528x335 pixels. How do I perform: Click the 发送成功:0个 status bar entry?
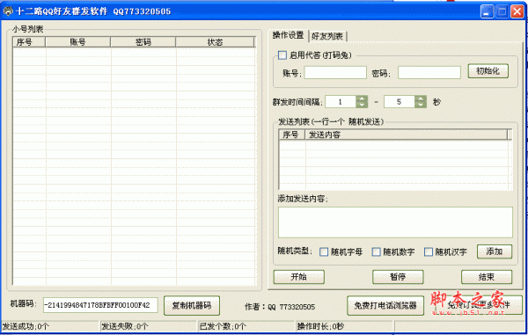coord(50,326)
